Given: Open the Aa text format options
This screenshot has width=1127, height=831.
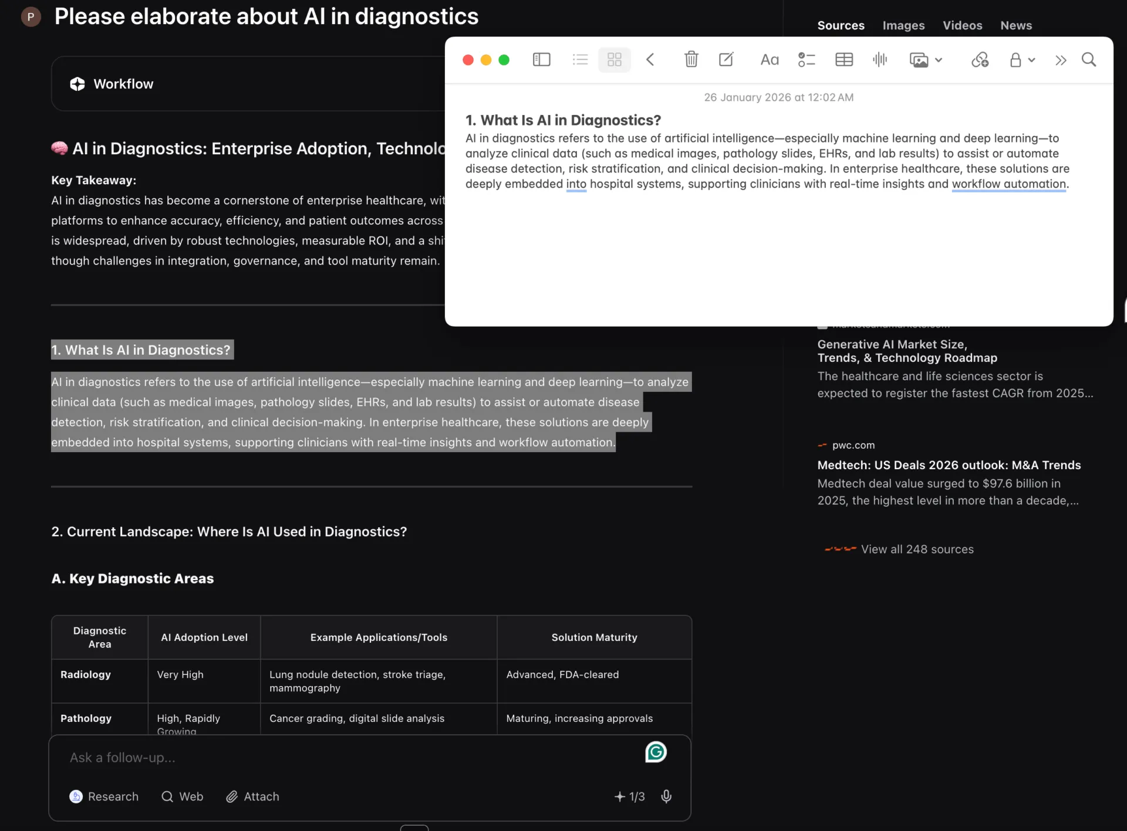Looking at the screenshot, I should pyautogui.click(x=770, y=60).
